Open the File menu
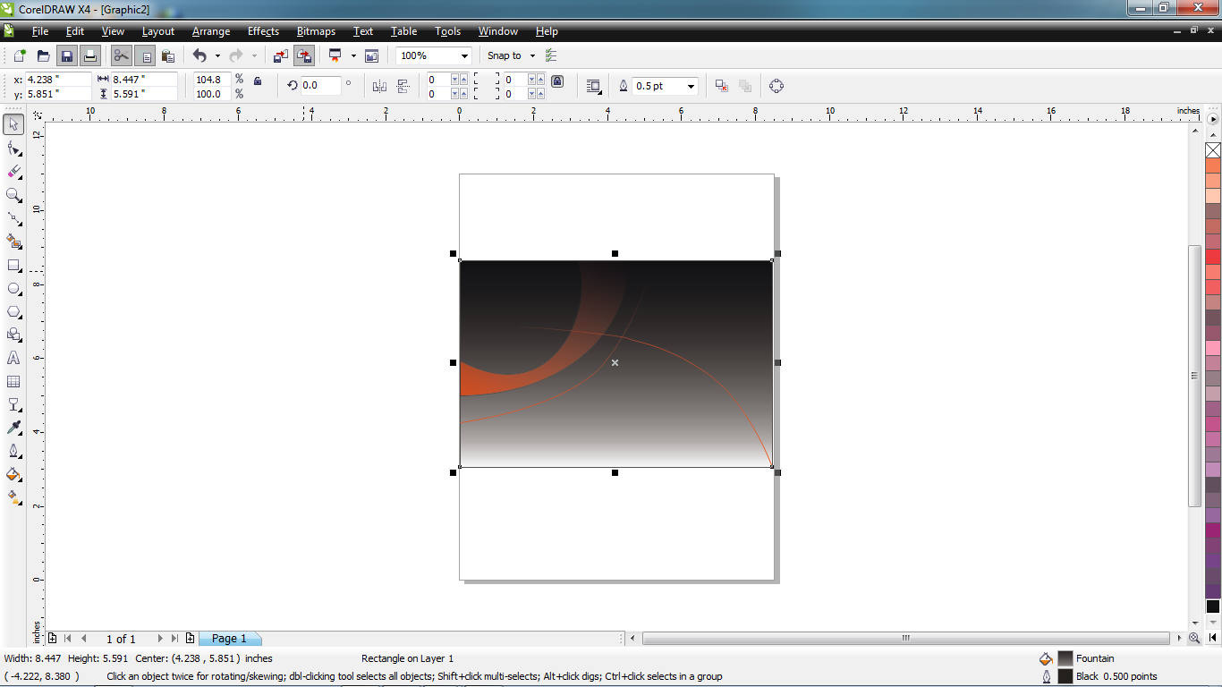Viewport: 1222px width, 687px height. pyautogui.click(x=39, y=31)
